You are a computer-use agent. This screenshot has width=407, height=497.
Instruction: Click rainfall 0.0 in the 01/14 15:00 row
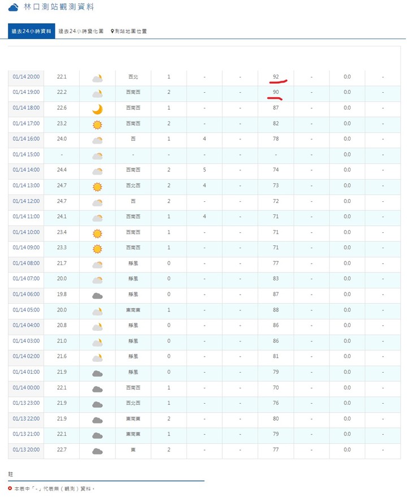tap(347, 154)
